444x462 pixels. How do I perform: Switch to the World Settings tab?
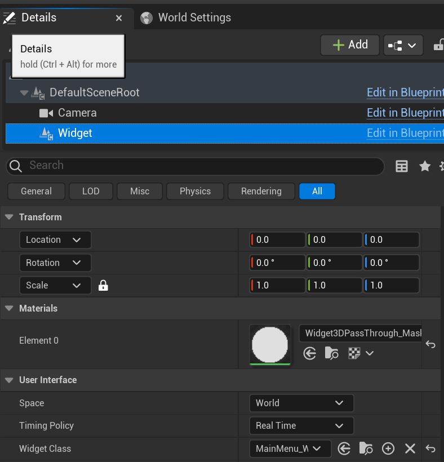tap(194, 17)
